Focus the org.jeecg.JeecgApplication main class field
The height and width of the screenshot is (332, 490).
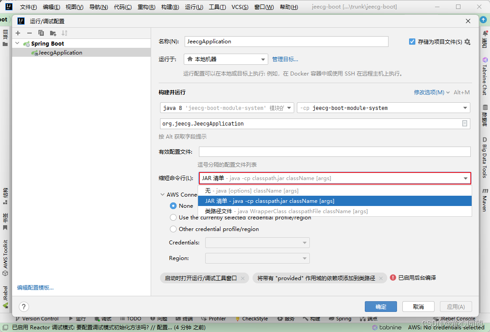coord(315,123)
